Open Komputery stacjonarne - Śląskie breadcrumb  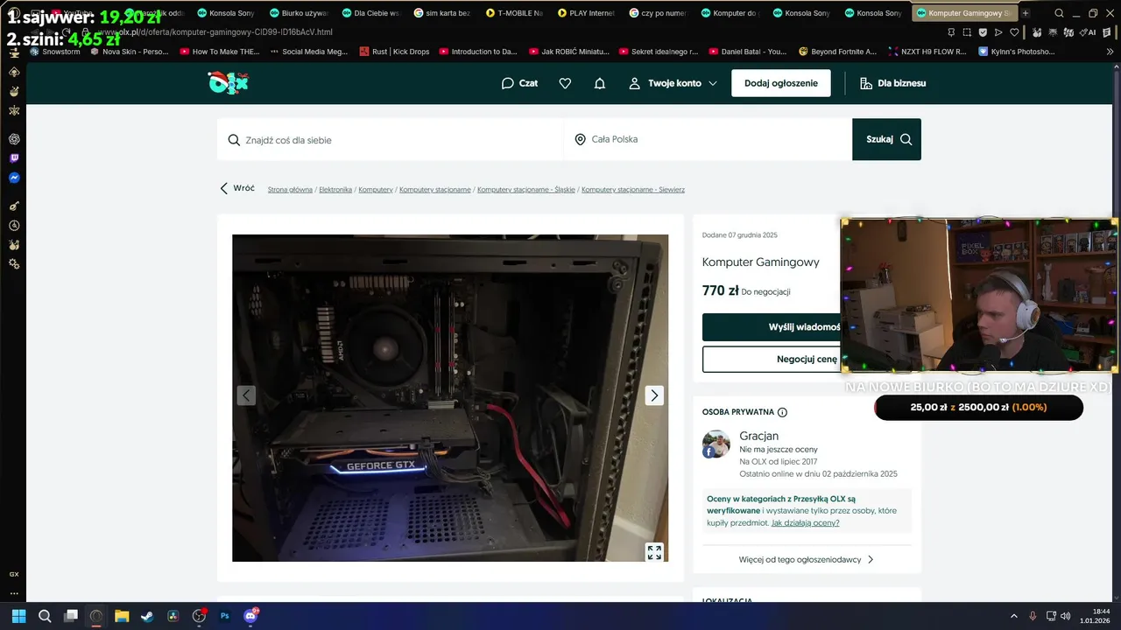click(x=526, y=190)
